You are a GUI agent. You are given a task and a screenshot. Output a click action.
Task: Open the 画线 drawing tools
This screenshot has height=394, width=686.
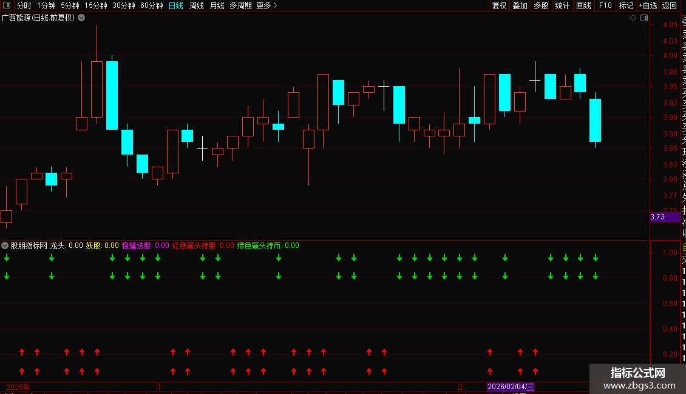583,5
